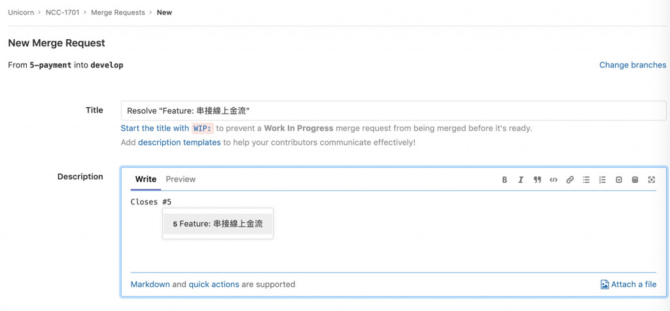Image resolution: width=670 pixels, height=311 pixels.
Task: Insert a numbered list in description
Action: (603, 180)
